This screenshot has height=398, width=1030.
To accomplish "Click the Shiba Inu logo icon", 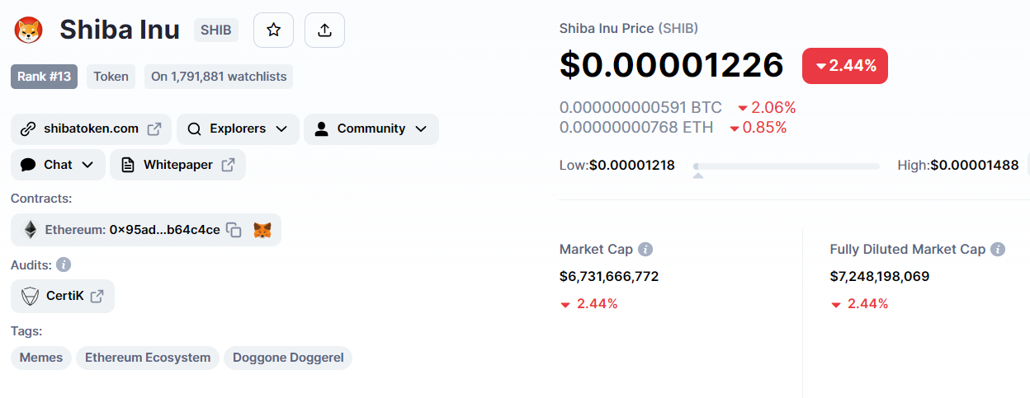I will (29, 30).
